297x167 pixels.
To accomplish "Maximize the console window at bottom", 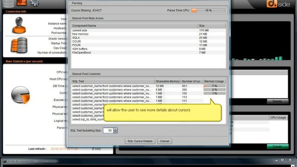I will (x=282, y=160).
